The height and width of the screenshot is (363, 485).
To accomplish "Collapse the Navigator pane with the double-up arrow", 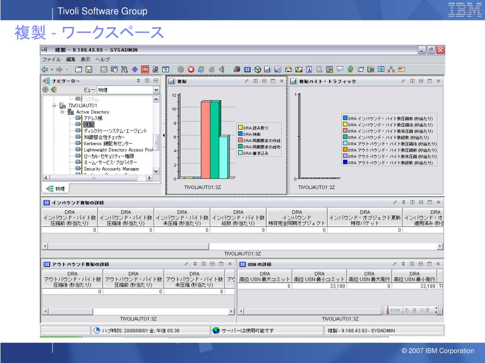I will (138, 80).
